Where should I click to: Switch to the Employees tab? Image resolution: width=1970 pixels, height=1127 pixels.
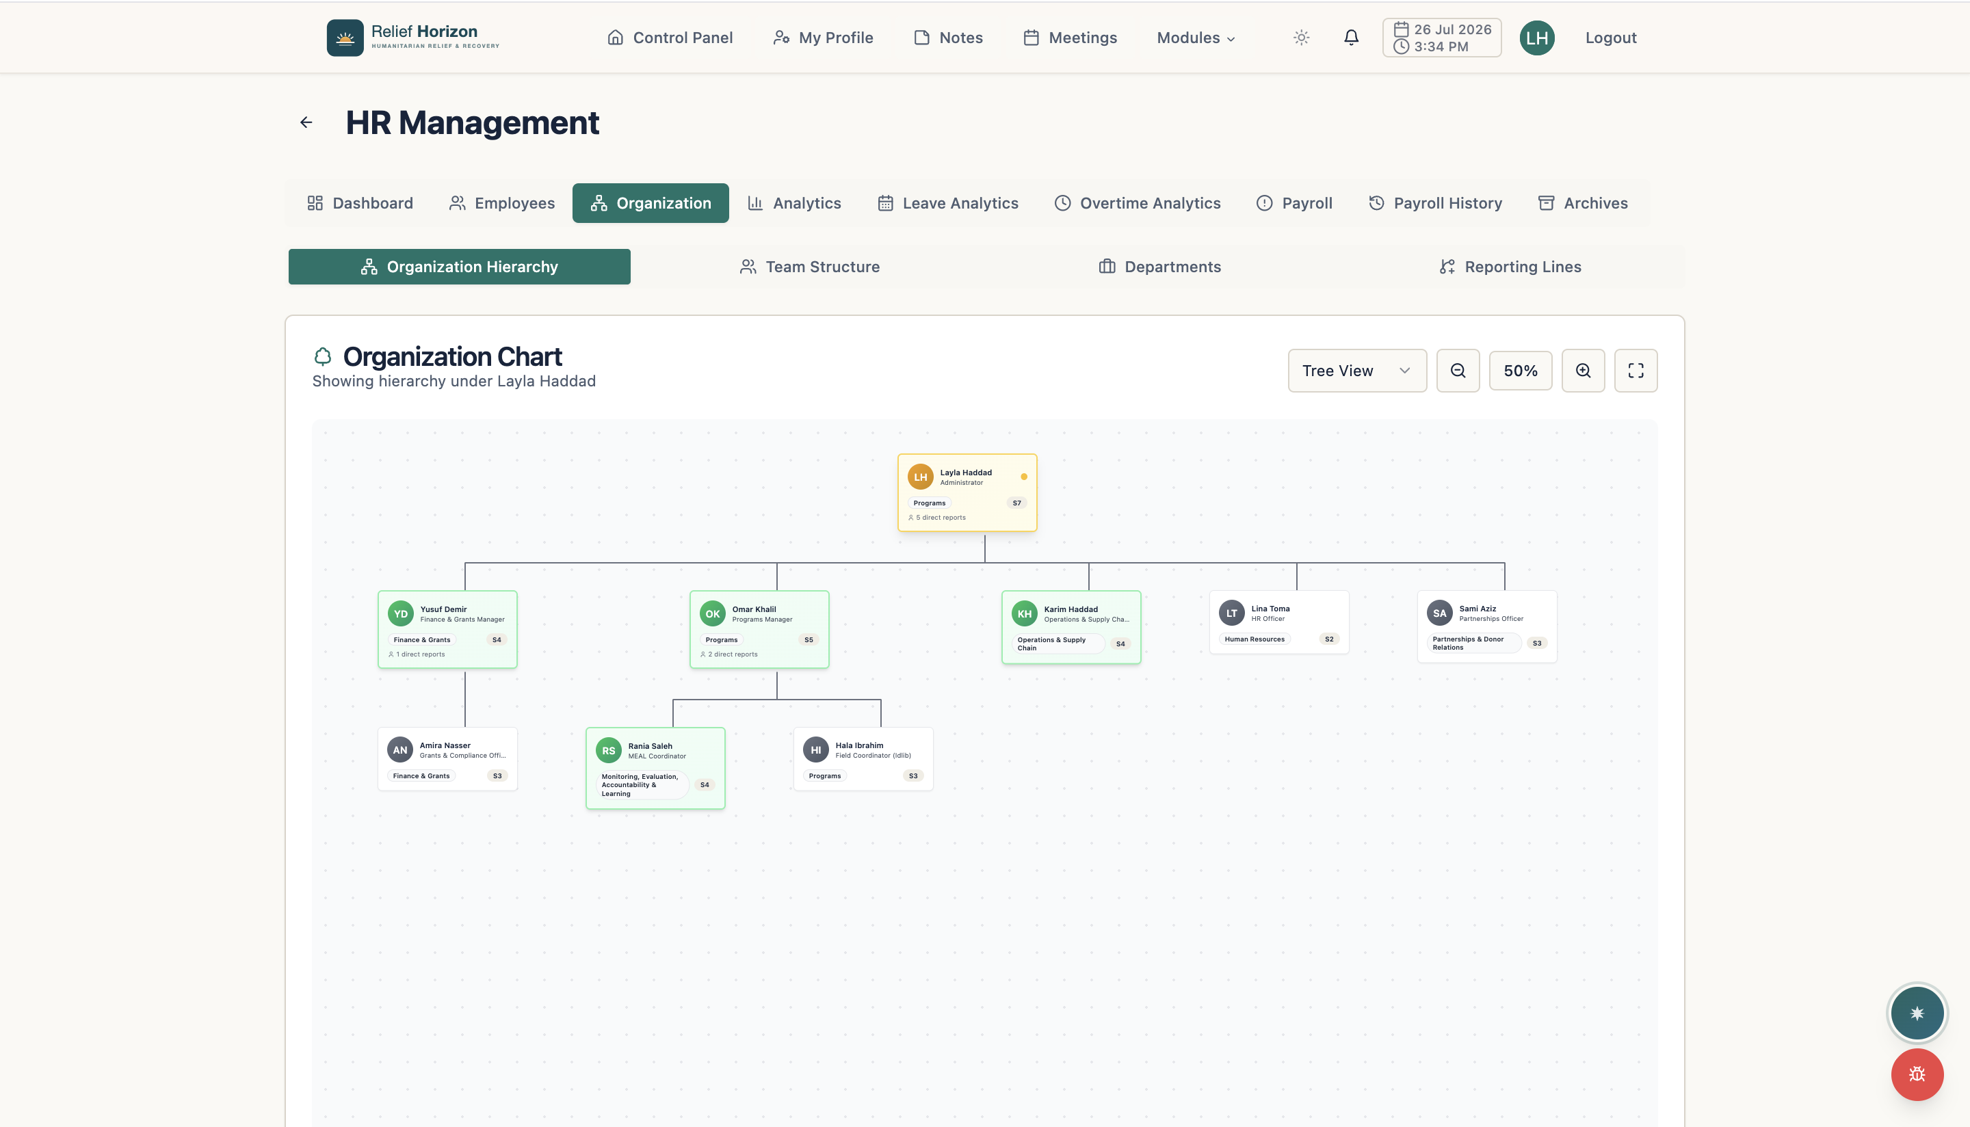pos(501,203)
